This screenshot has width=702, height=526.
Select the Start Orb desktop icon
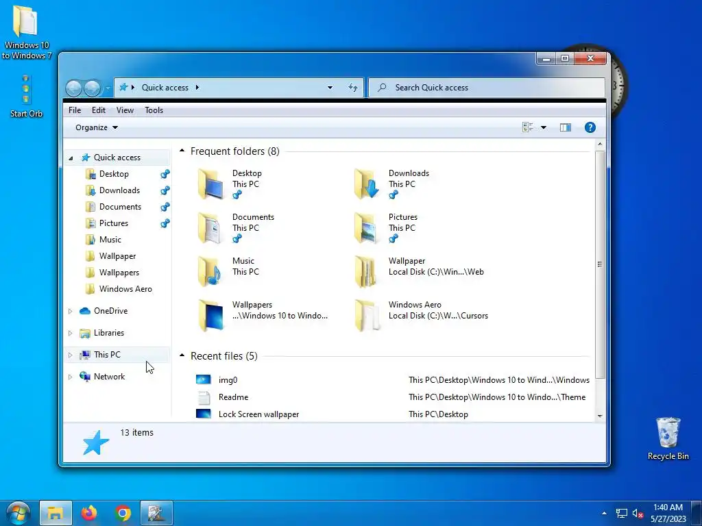pyautogui.click(x=26, y=96)
